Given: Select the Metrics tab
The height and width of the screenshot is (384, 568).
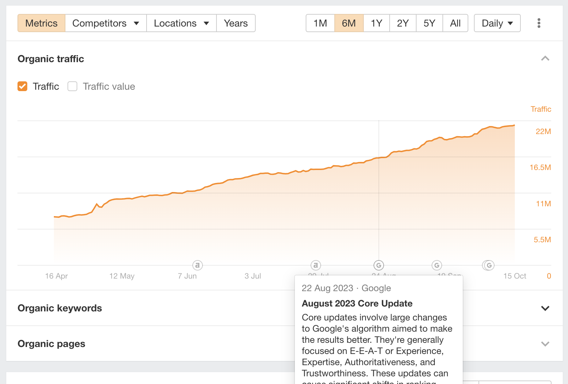Looking at the screenshot, I should click(41, 23).
